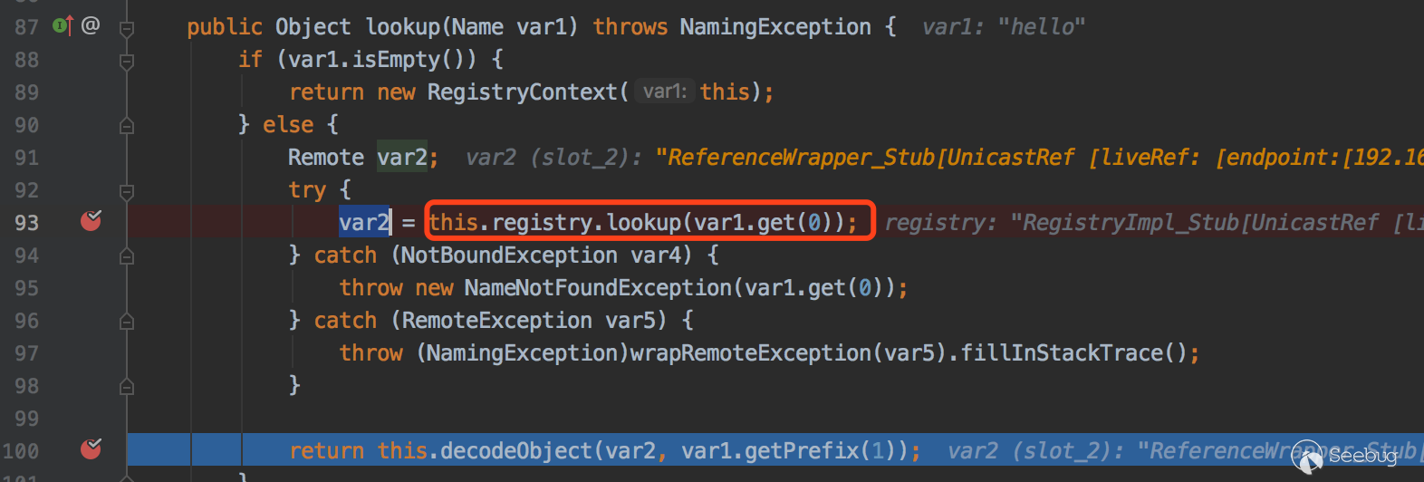
Task: Click the inline var1 "hello" debug value
Action: pyautogui.click(x=1003, y=27)
